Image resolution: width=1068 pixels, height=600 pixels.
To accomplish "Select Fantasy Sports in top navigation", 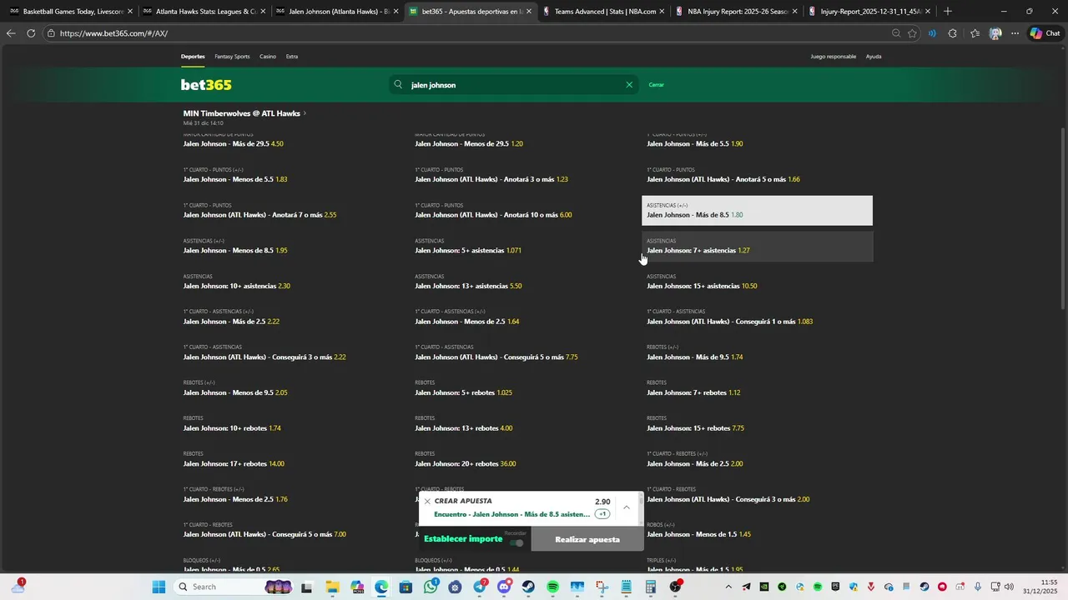I will coord(232,57).
